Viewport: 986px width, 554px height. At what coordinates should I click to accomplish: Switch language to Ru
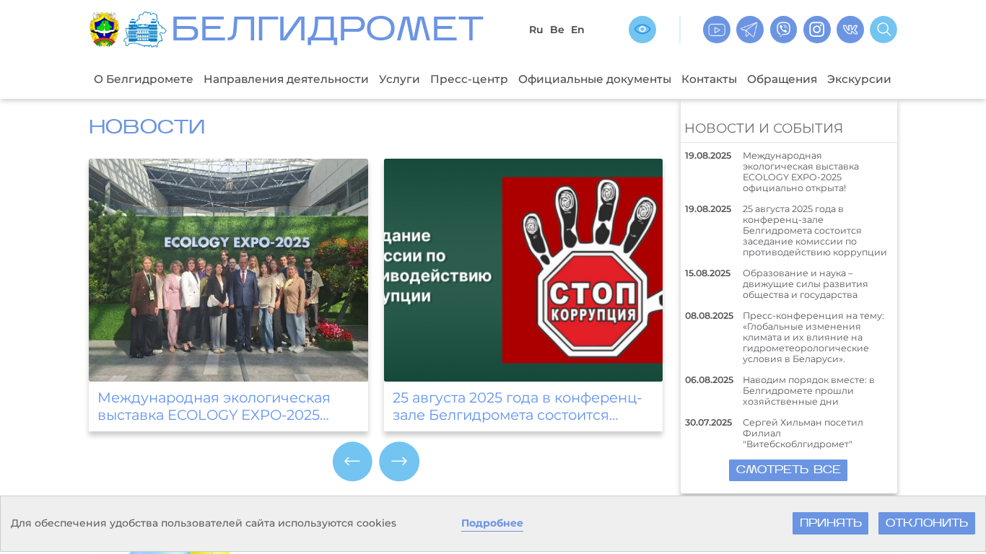click(536, 30)
